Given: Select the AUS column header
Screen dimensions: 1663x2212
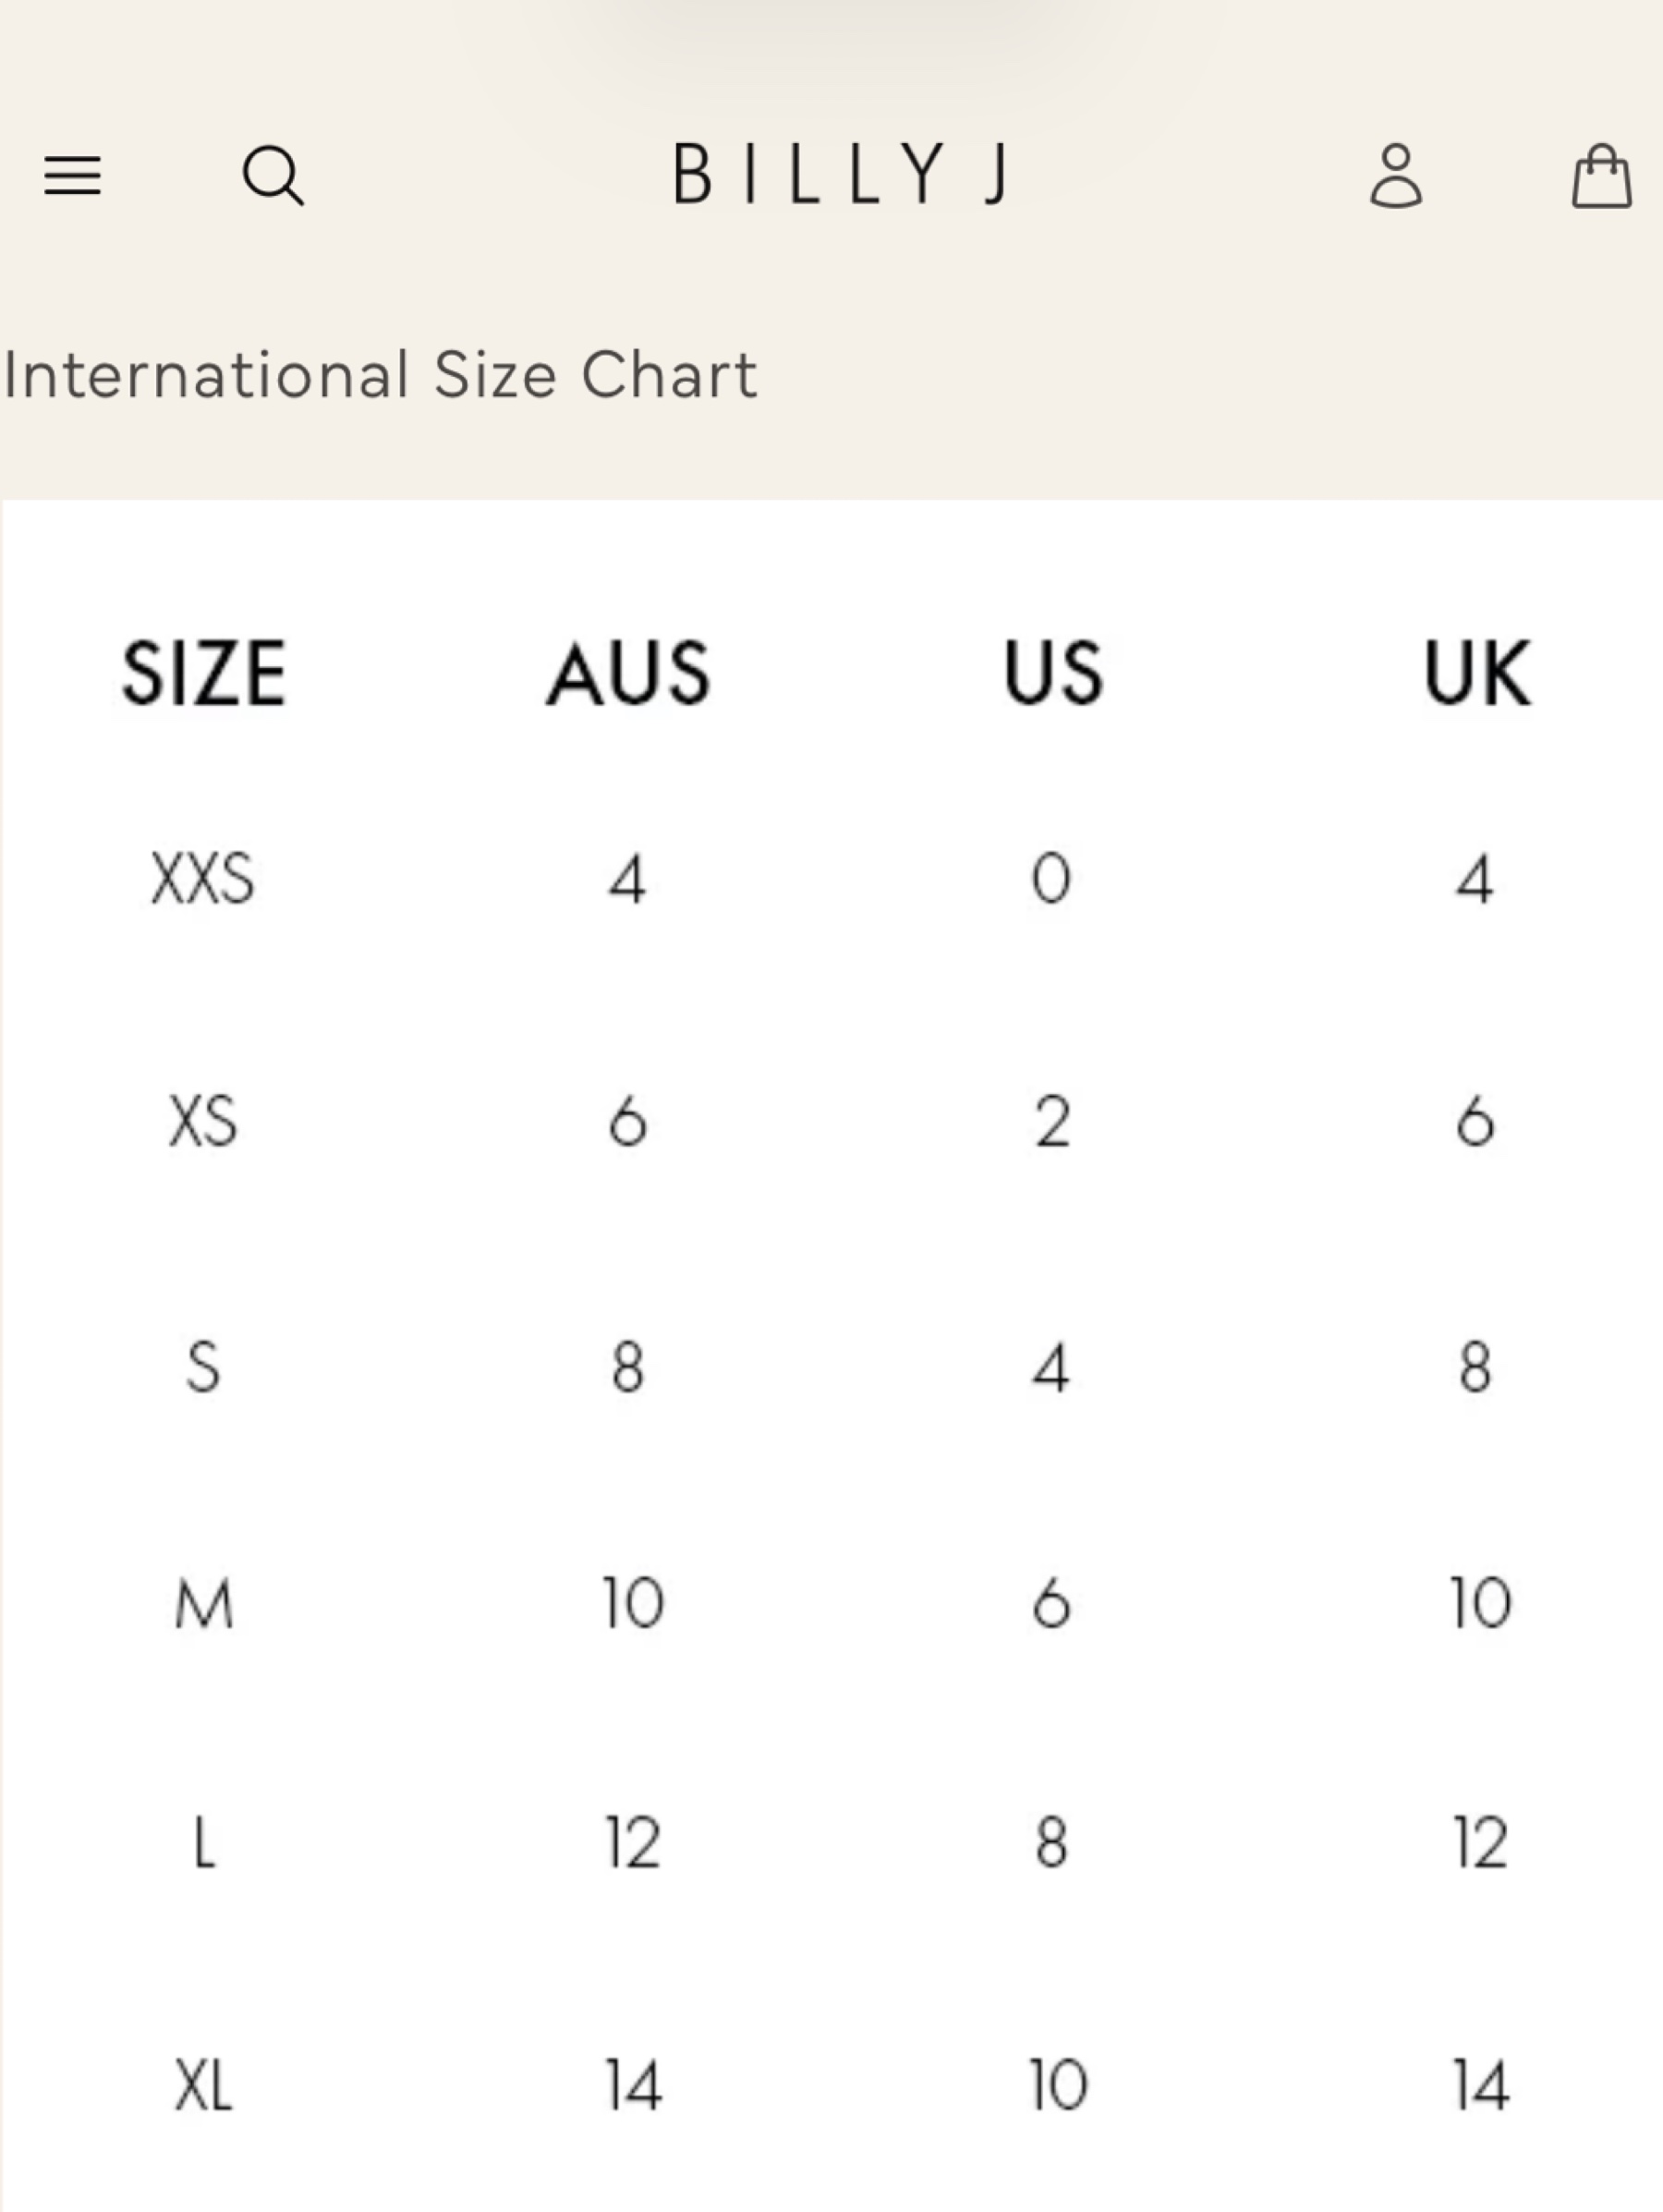Looking at the screenshot, I should [x=628, y=674].
